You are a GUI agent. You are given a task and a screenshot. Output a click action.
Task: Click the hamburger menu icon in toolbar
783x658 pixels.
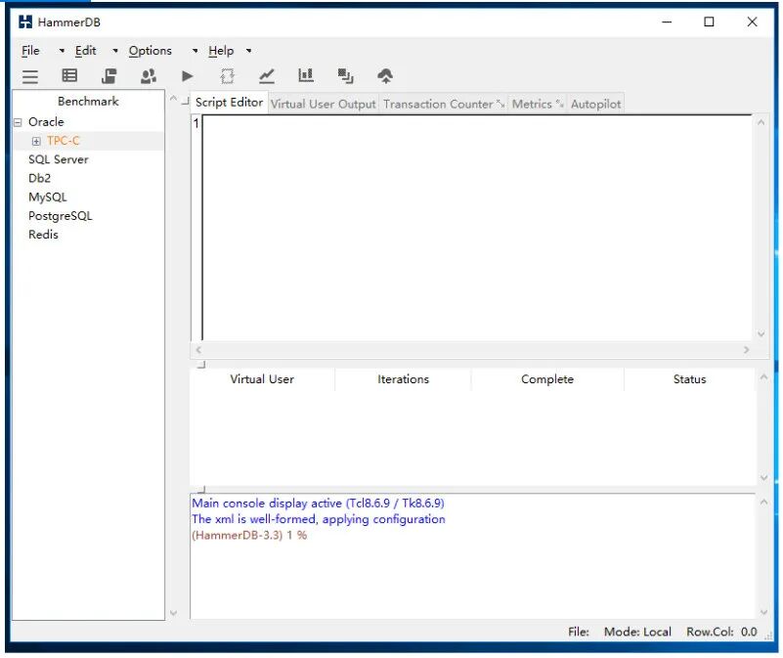point(30,76)
